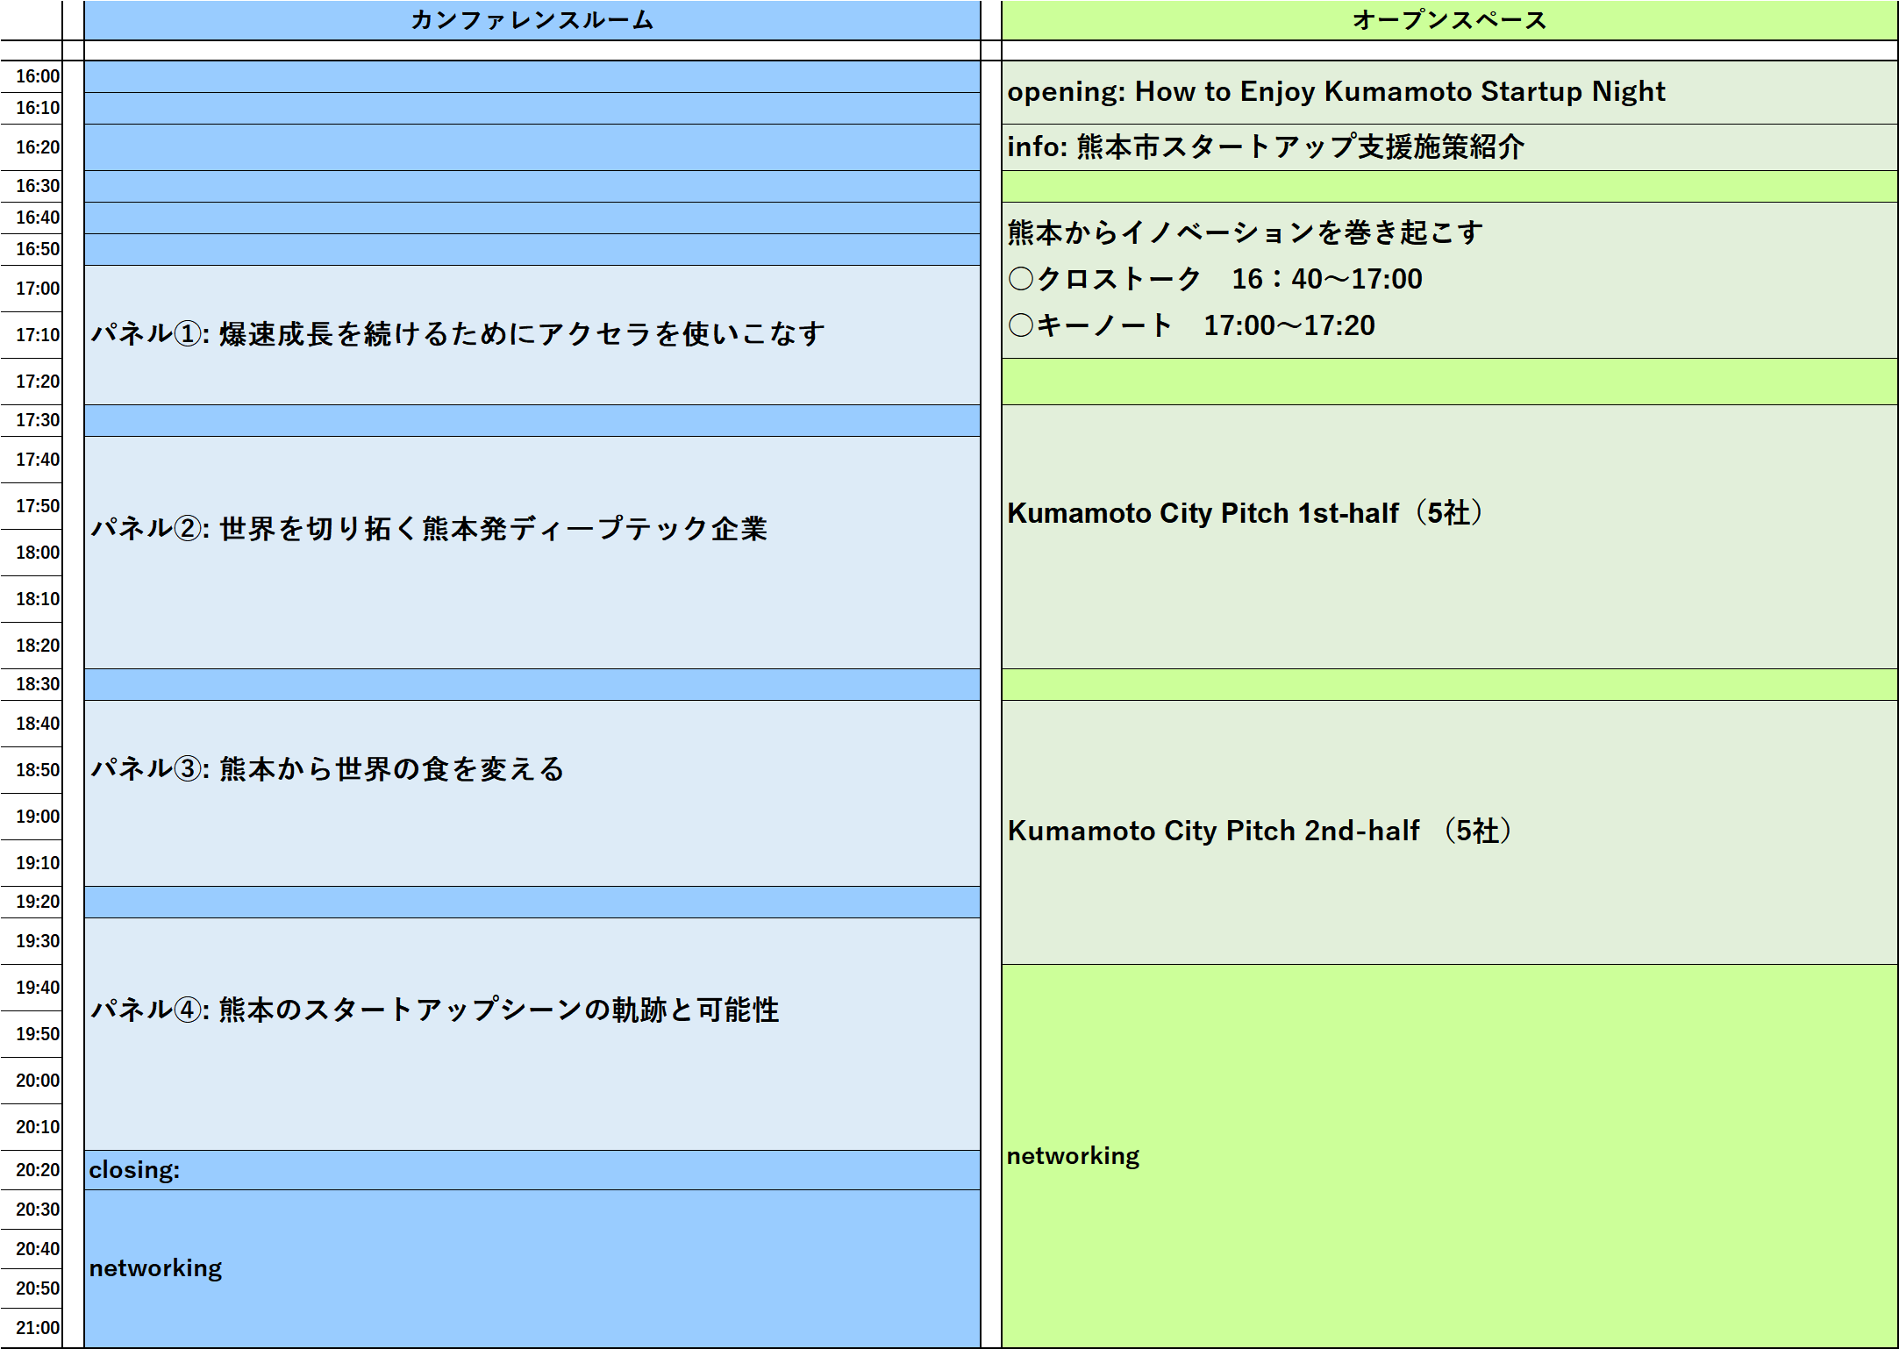1899x1349 pixels.
Task: Click the 熊本からイノベーションを巻き起こす title
Action: click(1246, 232)
